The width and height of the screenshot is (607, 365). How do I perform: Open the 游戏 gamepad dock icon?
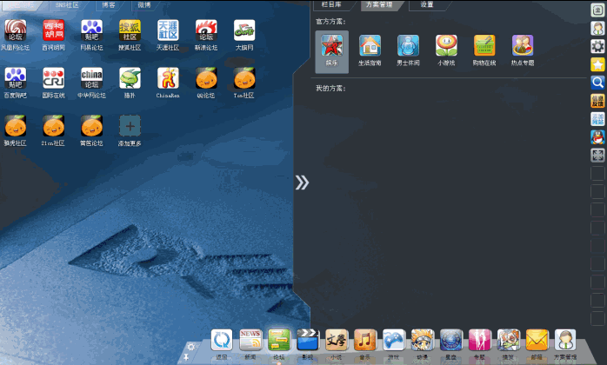click(x=394, y=340)
